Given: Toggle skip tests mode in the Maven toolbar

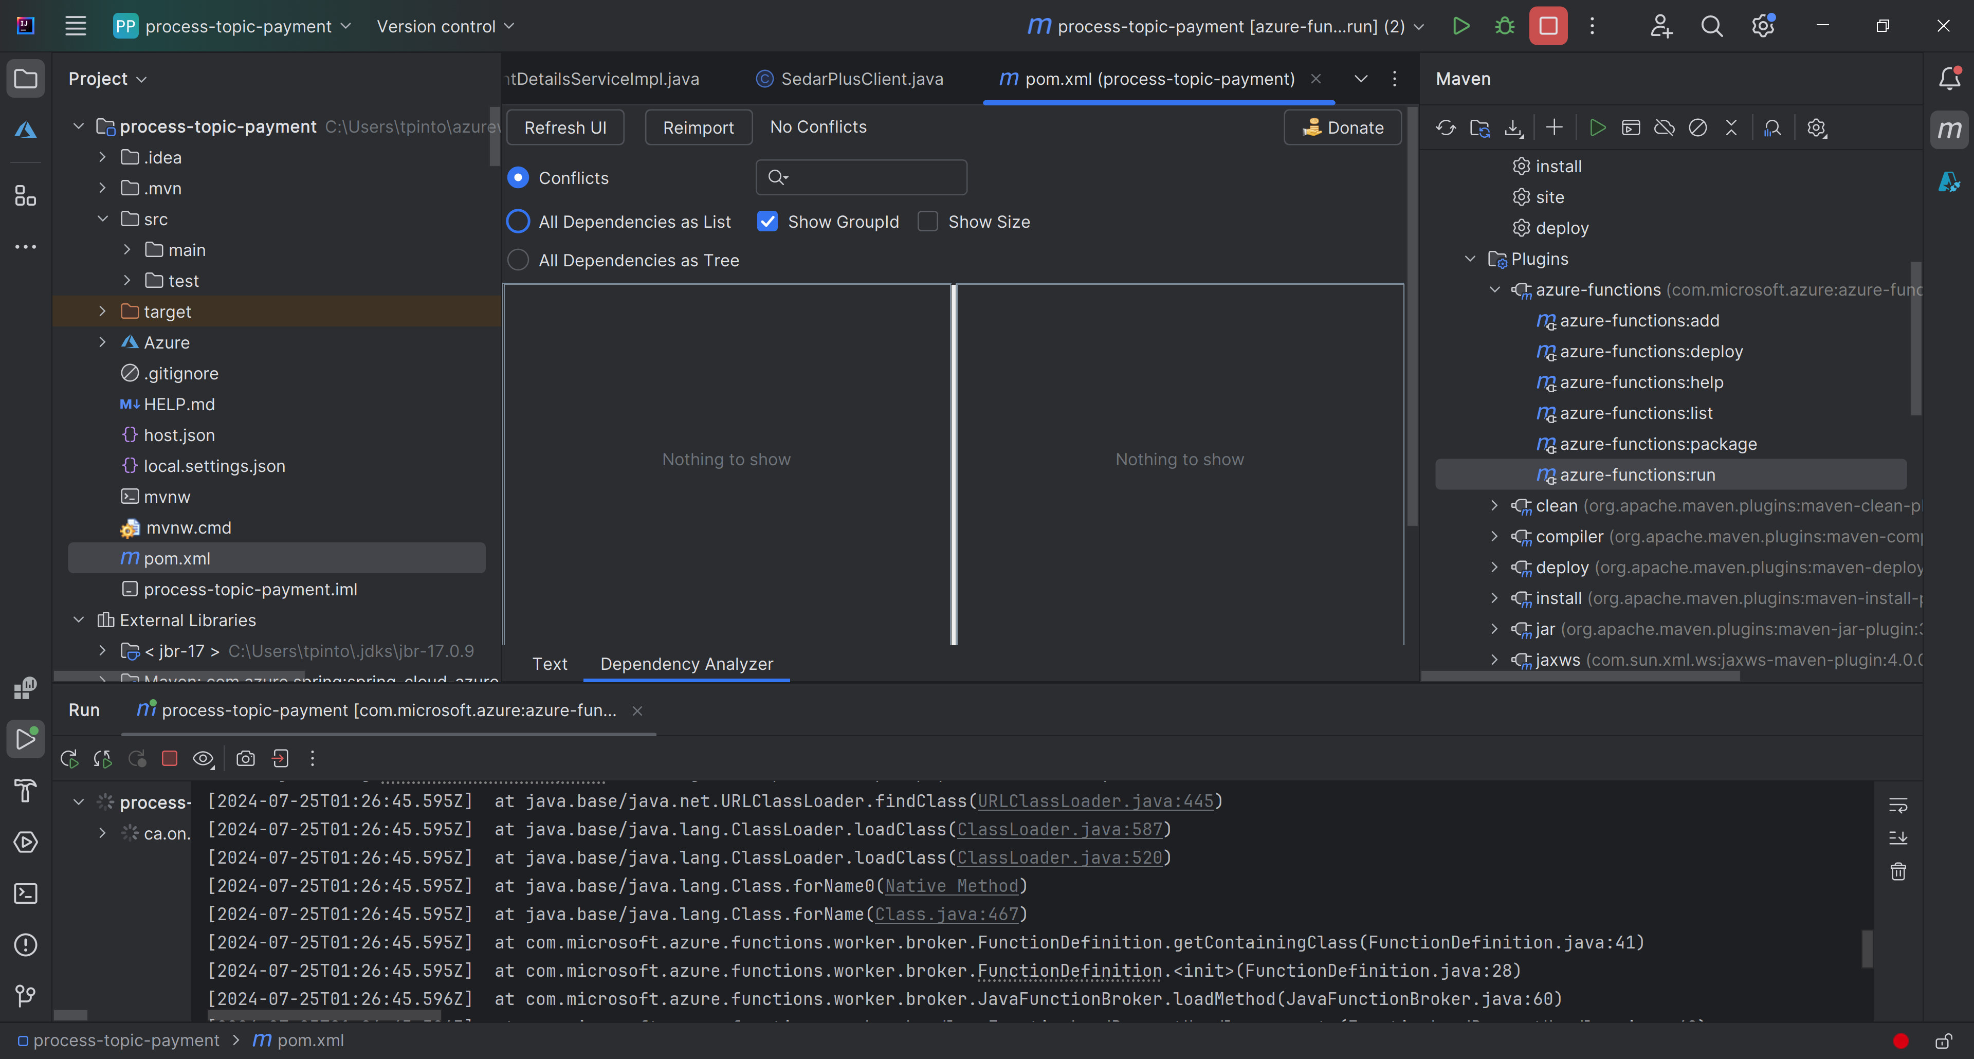Looking at the screenshot, I should pos(1697,128).
